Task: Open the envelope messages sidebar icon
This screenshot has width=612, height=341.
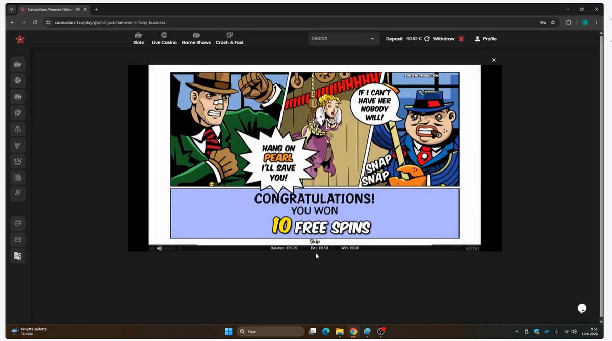Action: tap(18, 240)
